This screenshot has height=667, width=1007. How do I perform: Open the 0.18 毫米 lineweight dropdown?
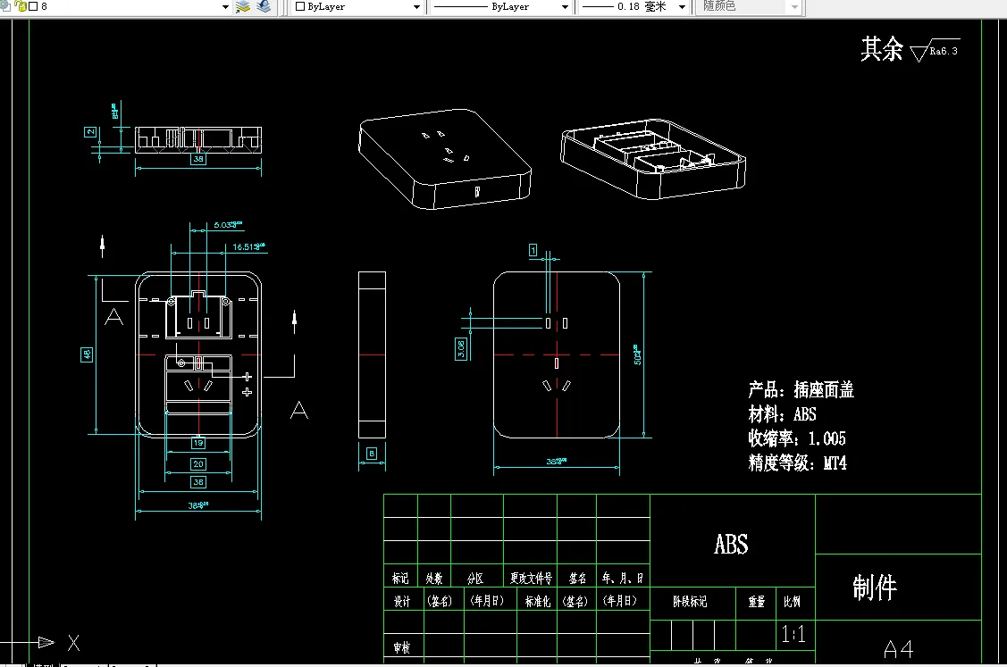pyautogui.click(x=682, y=7)
